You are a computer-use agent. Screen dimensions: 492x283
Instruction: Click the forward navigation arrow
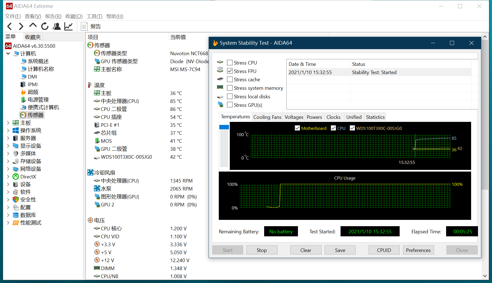(21, 26)
